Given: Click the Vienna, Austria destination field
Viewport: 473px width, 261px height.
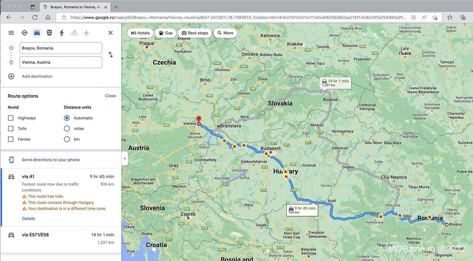Looking at the screenshot, I should pos(61,62).
